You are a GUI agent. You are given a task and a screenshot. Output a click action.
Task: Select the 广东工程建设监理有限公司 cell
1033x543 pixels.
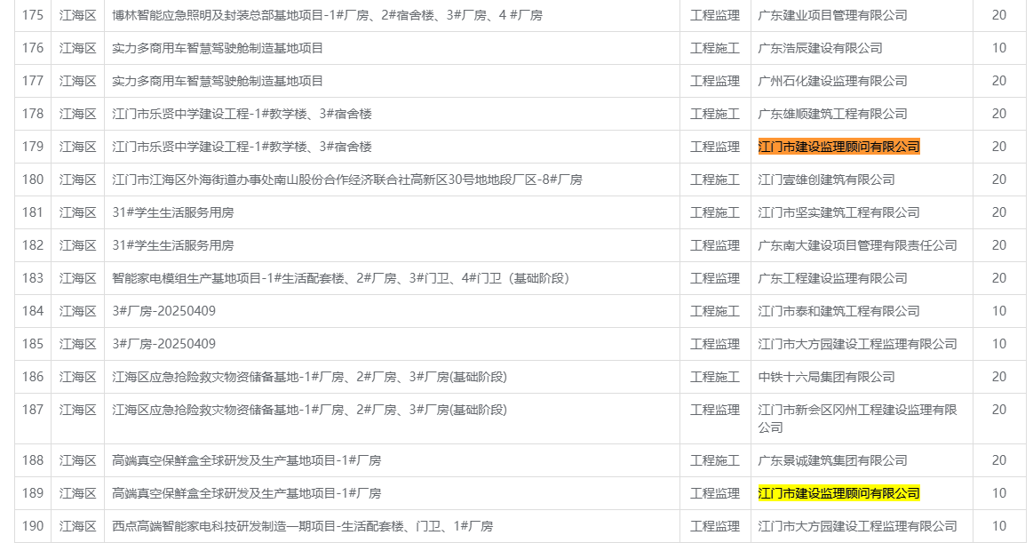[x=832, y=278]
